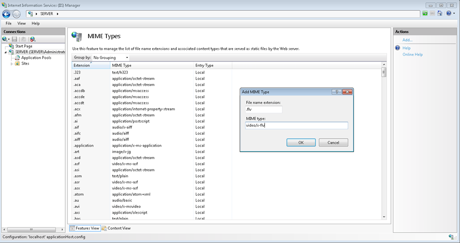Image resolution: width=460 pixels, height=243 pixels.
Task: Click the refresh page icon beside address bar
Action: click(x=425, y=13)
